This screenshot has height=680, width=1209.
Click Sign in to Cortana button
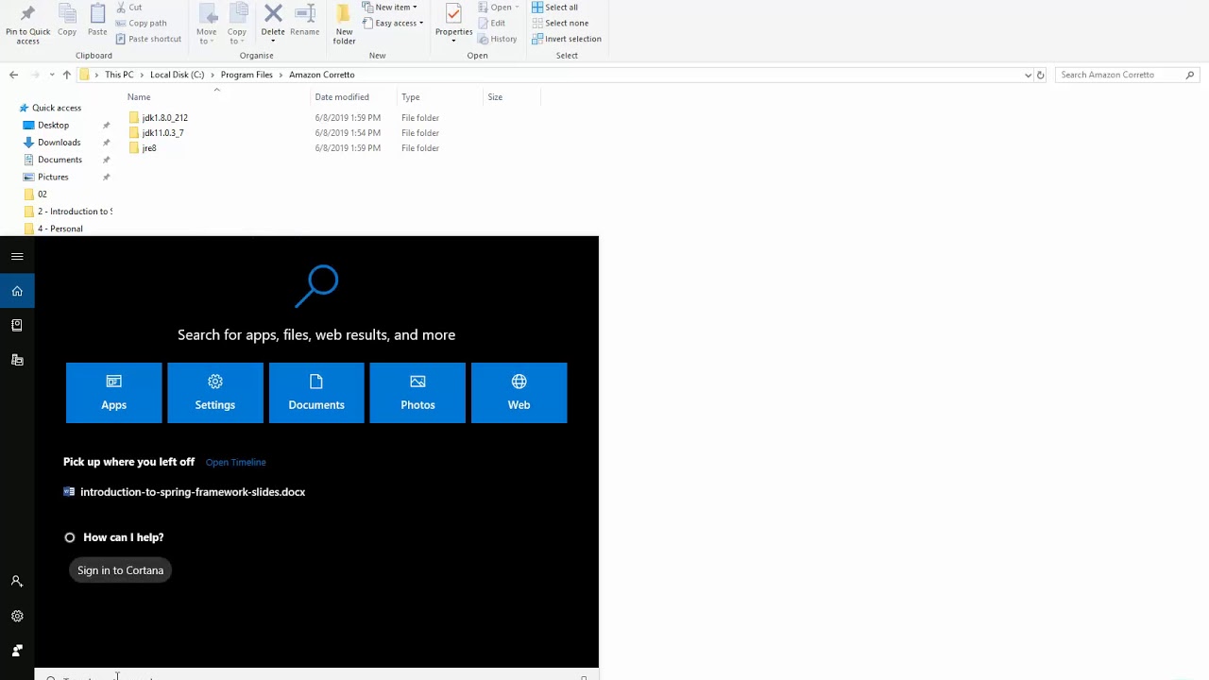click(120, 570)
